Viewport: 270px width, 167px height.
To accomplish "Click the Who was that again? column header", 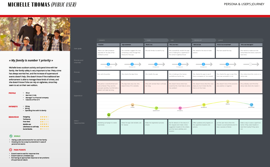I will [251, 45].
